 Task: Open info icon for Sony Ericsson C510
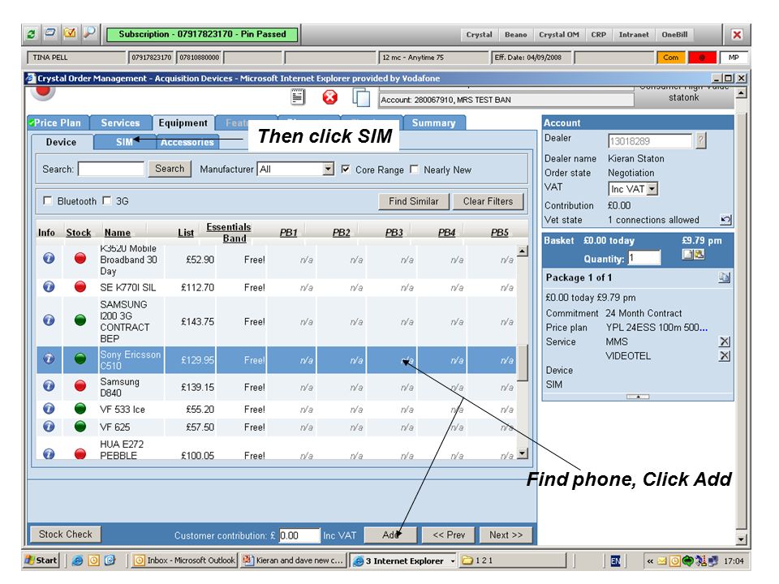[49, 359]
